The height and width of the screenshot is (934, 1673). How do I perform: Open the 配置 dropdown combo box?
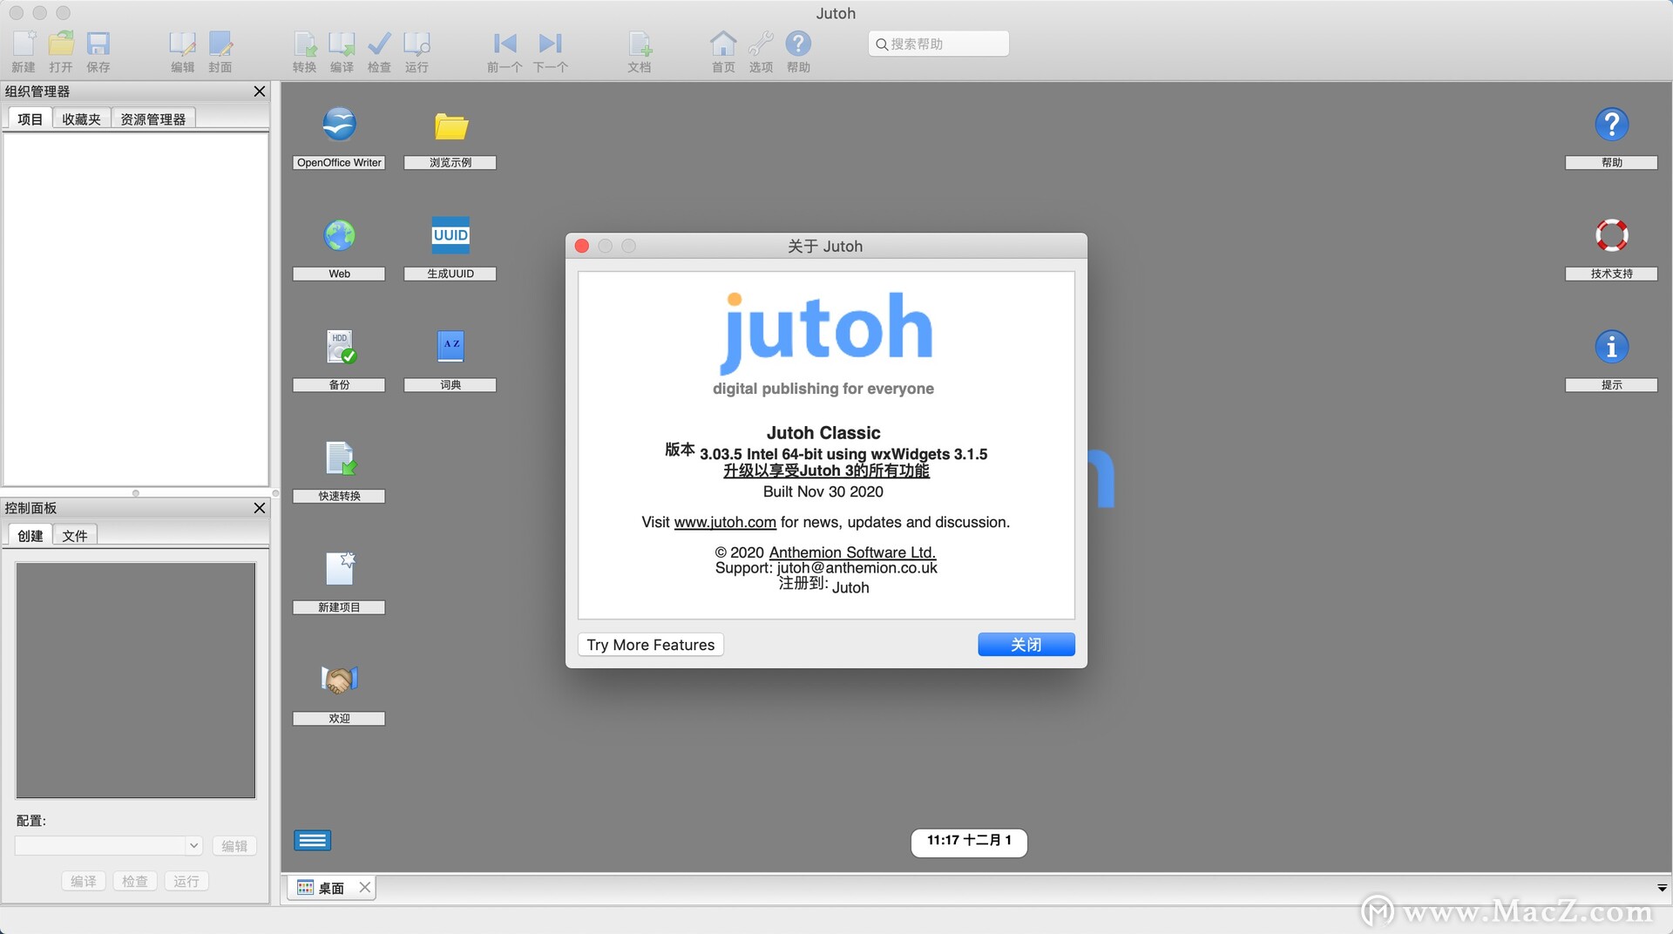(x=109, y=845)
